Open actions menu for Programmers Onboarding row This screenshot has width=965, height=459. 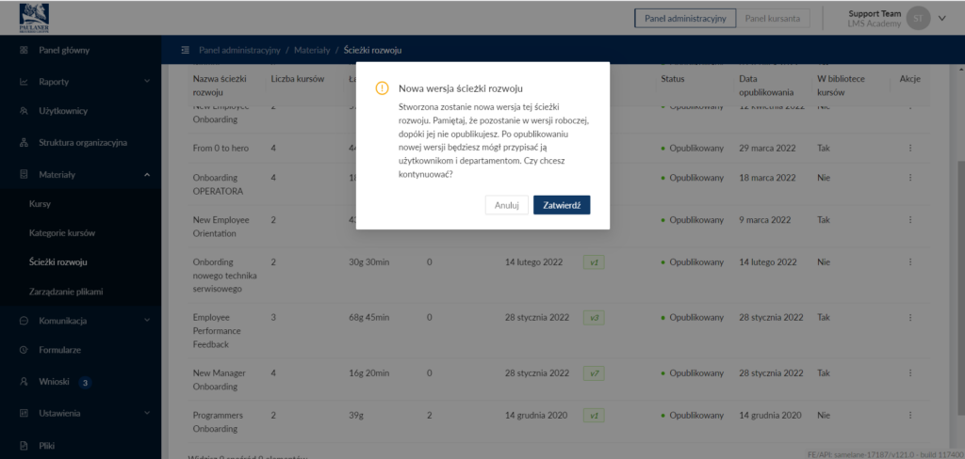click(x=909, y=415)
